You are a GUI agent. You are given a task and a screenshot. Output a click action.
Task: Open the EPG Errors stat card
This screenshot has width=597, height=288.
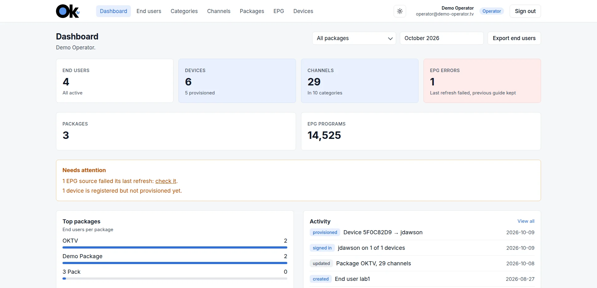pyautogui.click(x=482, y=81)
